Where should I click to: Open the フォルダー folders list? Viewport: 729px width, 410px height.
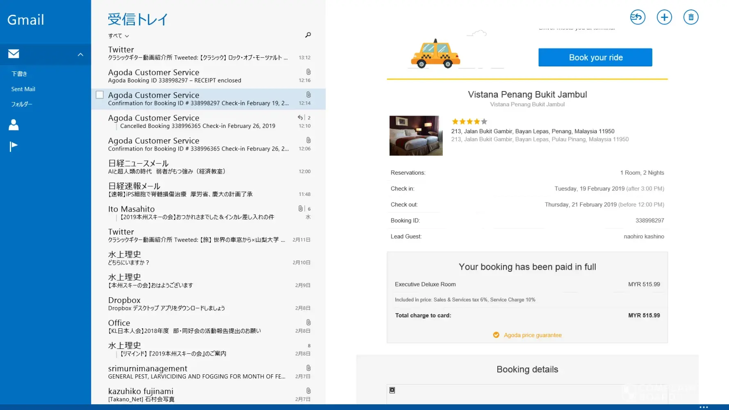21,104
